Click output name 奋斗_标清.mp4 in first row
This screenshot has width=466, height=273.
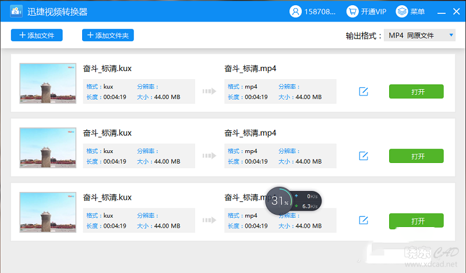pos(250,69)
